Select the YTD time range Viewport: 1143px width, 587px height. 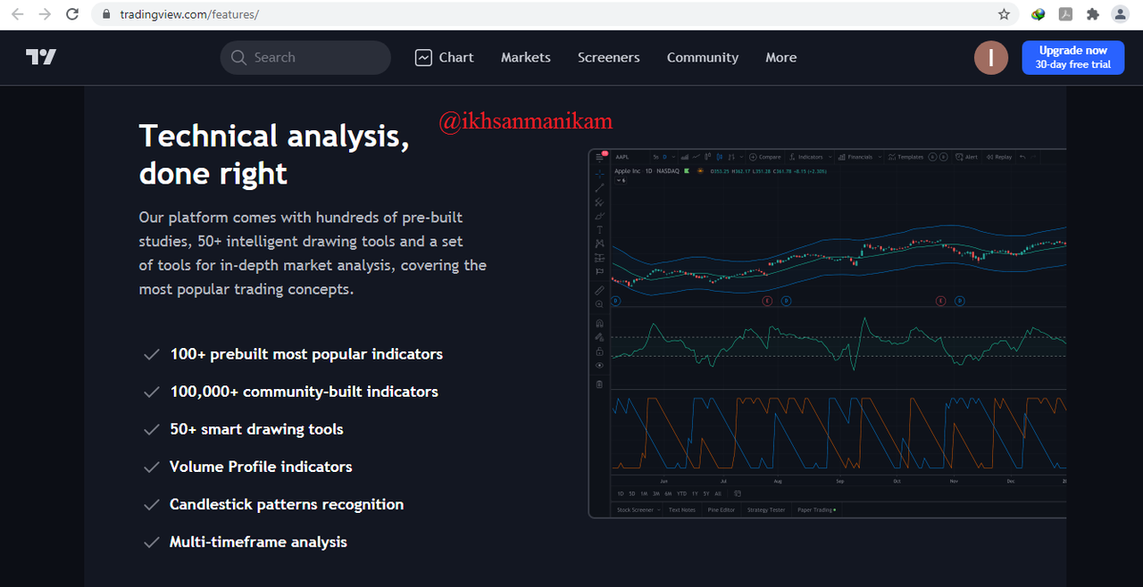coord(681,493)
